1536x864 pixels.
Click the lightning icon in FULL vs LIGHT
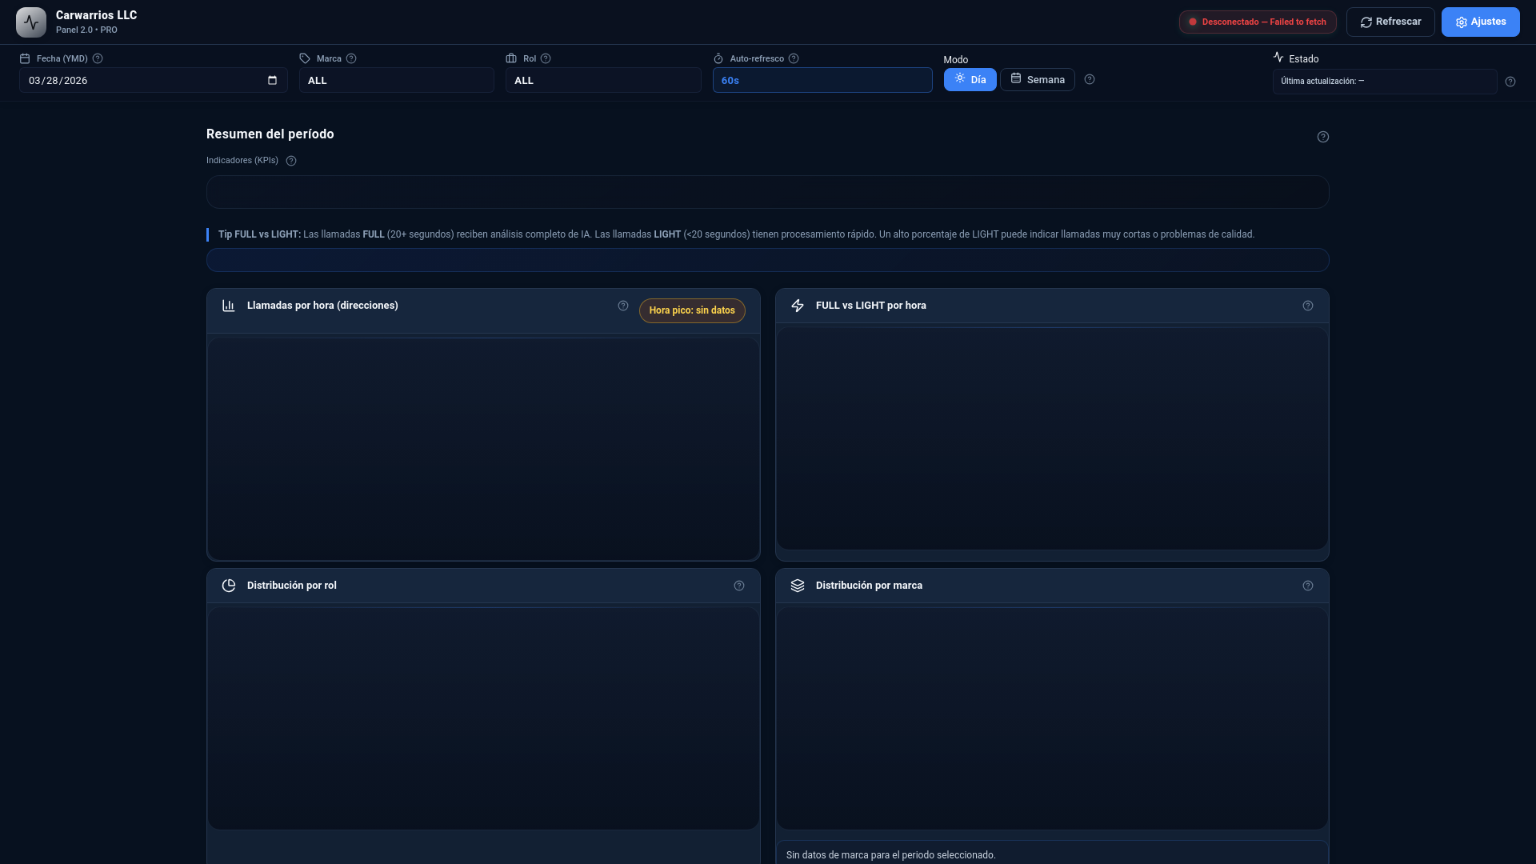pyautogui.click(x=798, y=306)
